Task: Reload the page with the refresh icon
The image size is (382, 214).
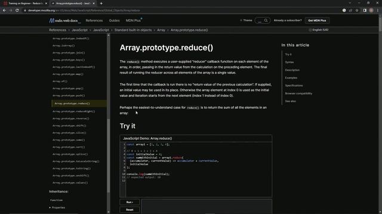Action: [x=17, y=11]
